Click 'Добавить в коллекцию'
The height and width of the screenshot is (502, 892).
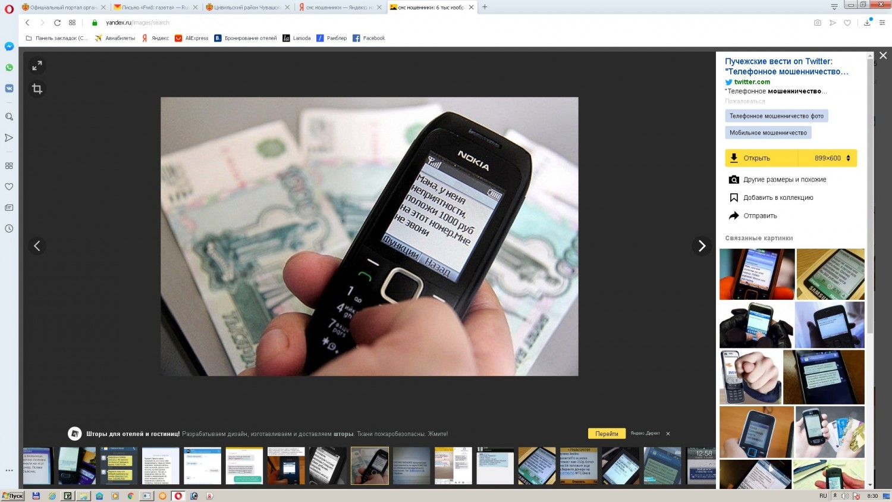771,197
